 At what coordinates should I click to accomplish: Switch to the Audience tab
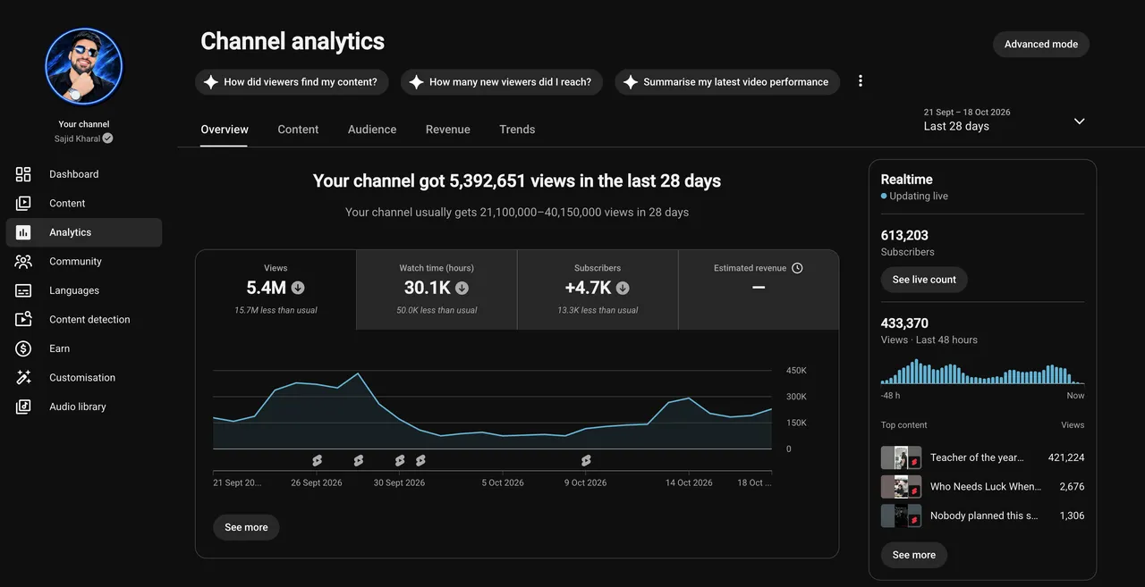point(372,130)
